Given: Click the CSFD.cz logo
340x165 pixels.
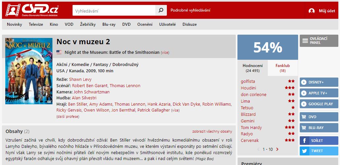Looking at the screenshot, I should click(32, 10).
